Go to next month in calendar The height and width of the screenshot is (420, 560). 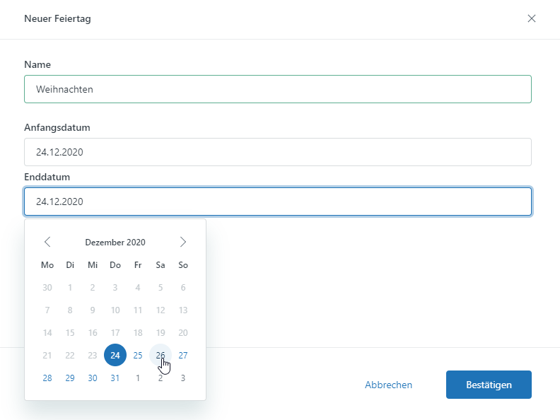tap(183, 242)
